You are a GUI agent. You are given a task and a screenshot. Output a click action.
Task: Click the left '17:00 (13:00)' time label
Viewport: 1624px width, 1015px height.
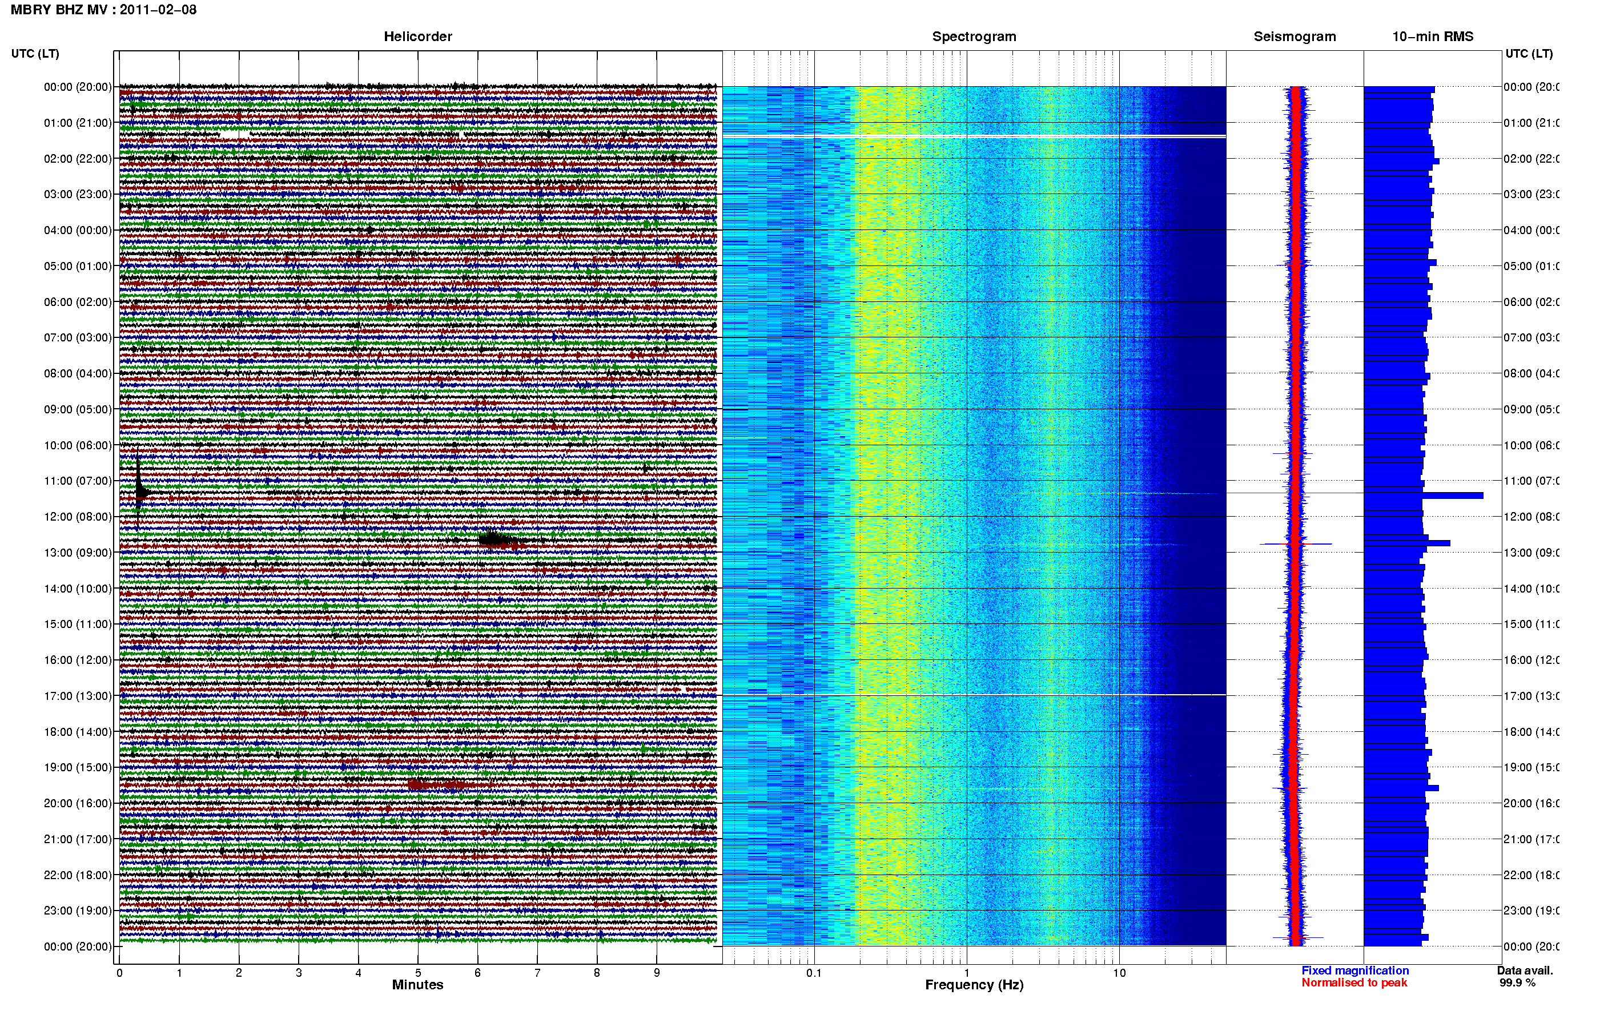[78, 696]
